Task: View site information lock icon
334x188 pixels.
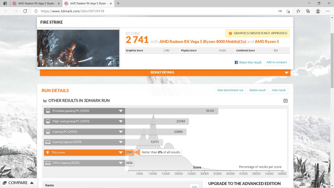Action: point(36,11)
